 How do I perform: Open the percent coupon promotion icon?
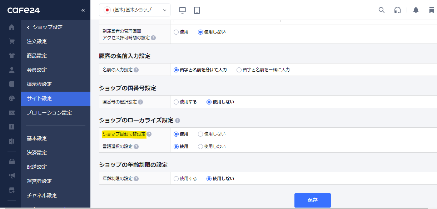[12, 113]
